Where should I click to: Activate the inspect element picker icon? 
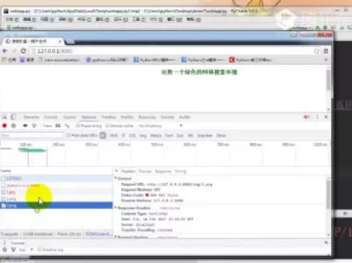(4, 117)
